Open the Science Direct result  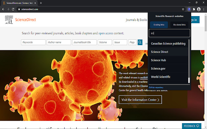[169, 52]
